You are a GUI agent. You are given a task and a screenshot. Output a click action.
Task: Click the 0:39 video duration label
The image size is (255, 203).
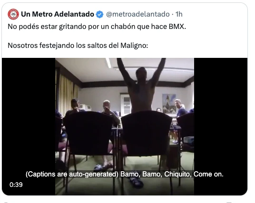click(16, 185)
